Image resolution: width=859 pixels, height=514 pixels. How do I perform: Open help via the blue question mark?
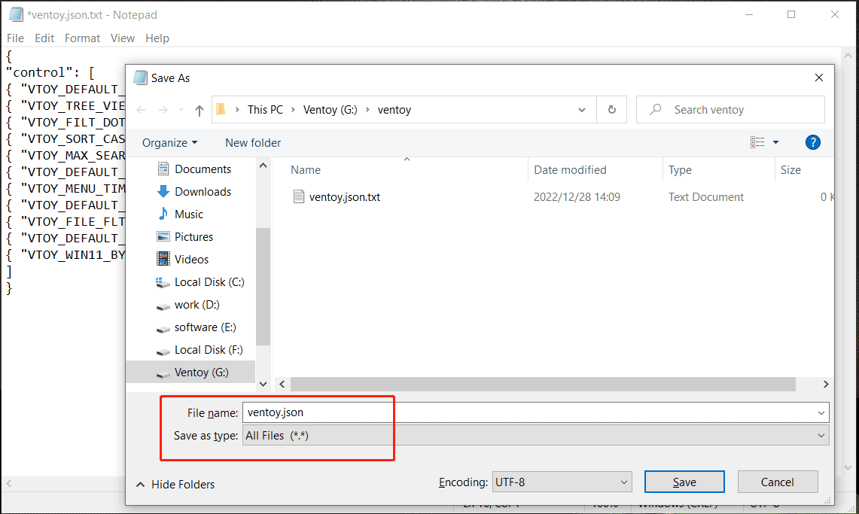tap(812, 142)
